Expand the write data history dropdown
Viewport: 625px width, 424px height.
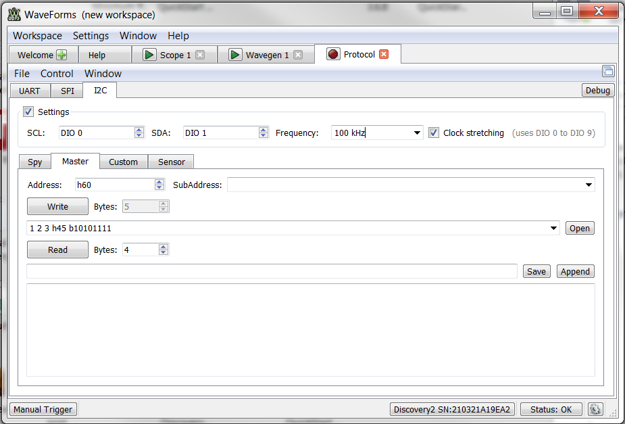tap(553, 228)
